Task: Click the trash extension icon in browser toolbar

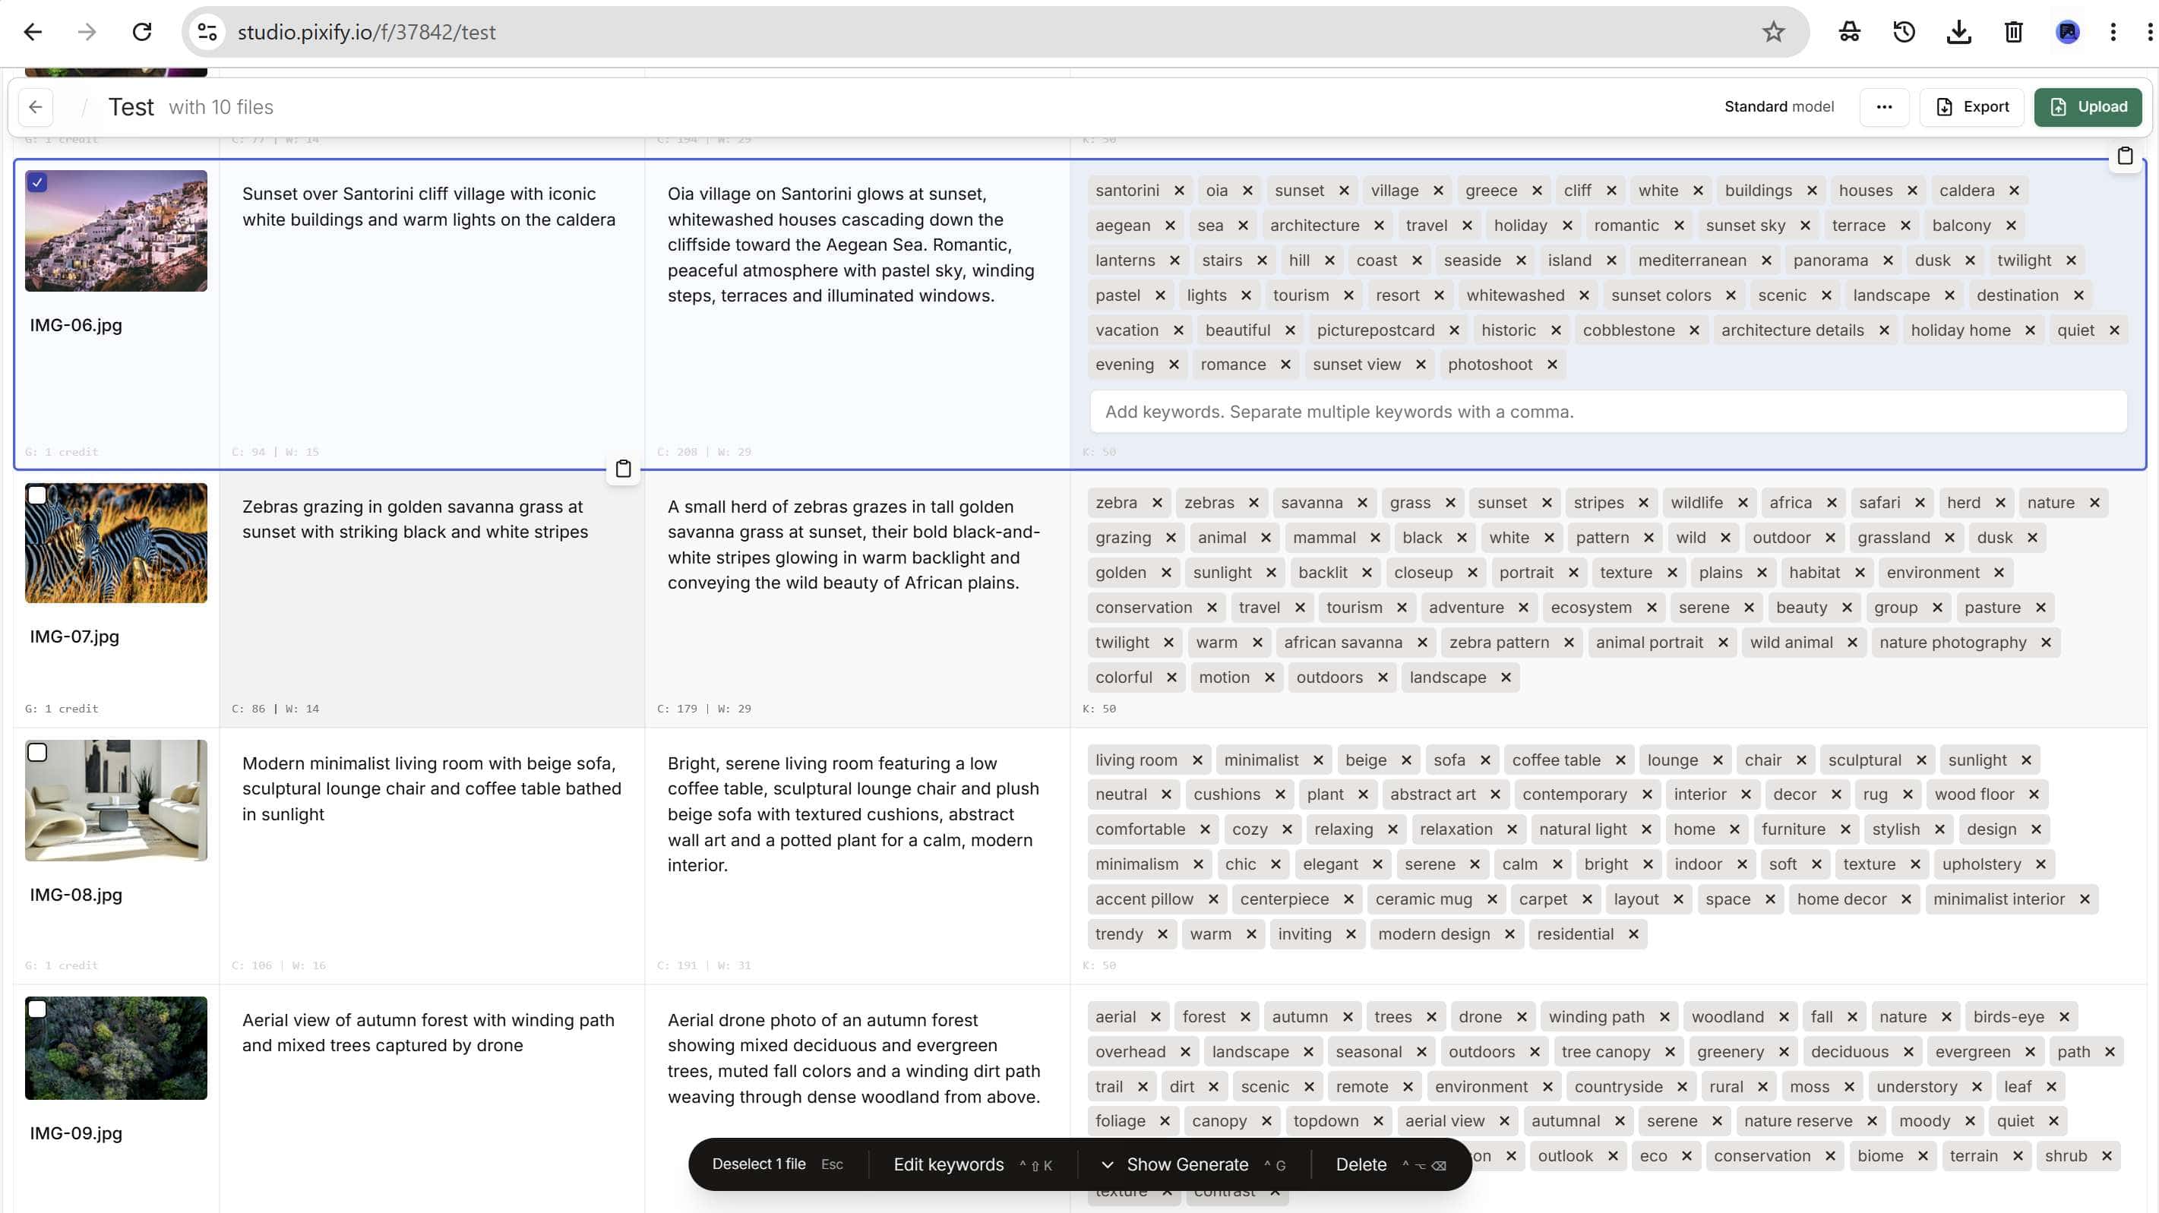Action: tap(2013, 32)
